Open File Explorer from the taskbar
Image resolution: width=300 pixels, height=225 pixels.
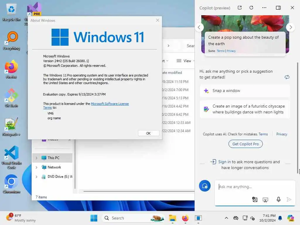pyautogui.click(x=172, y=218)
